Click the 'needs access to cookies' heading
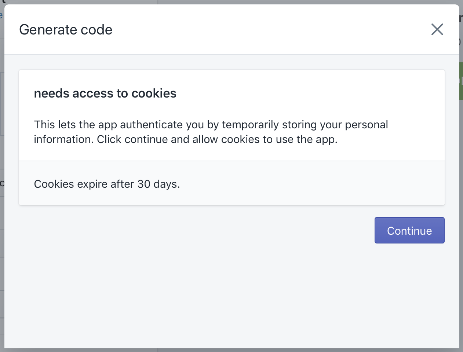Viewport: 463px width, 352px height. (105, 93)
